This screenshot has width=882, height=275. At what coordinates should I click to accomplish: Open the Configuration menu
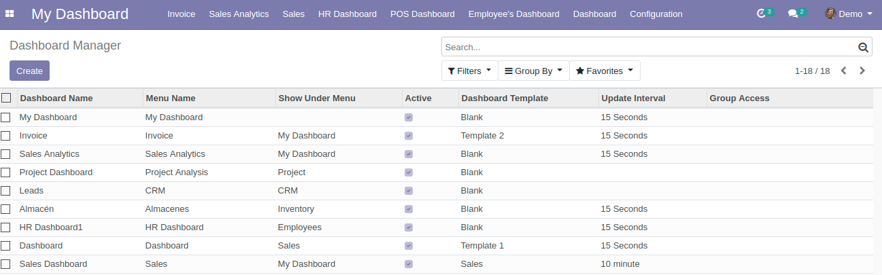(x=656, y=14)
